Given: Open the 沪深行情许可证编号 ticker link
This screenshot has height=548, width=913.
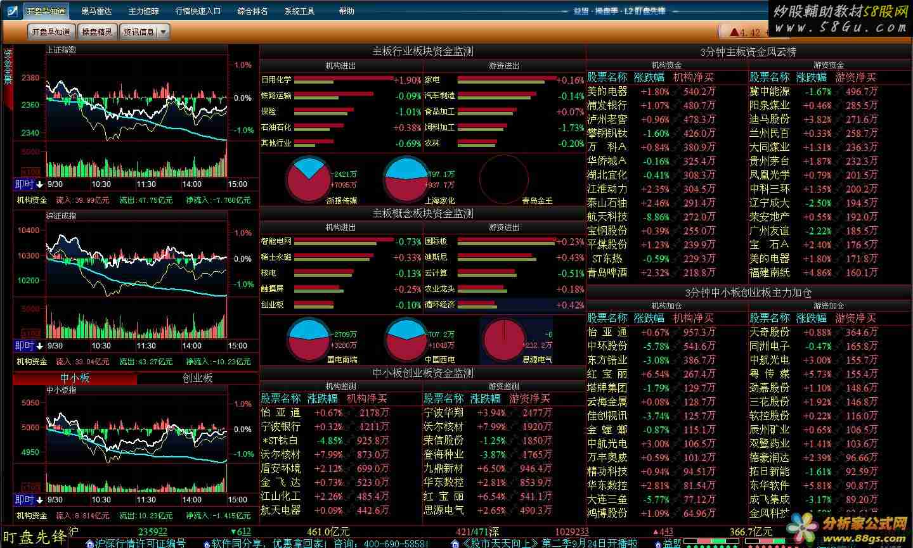Looking at the screenshot, I should (x=141, y=544).
